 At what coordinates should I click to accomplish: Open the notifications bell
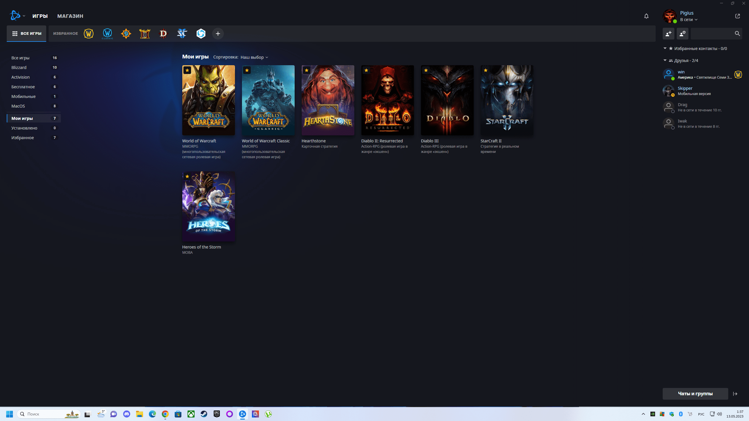(646, 16)
